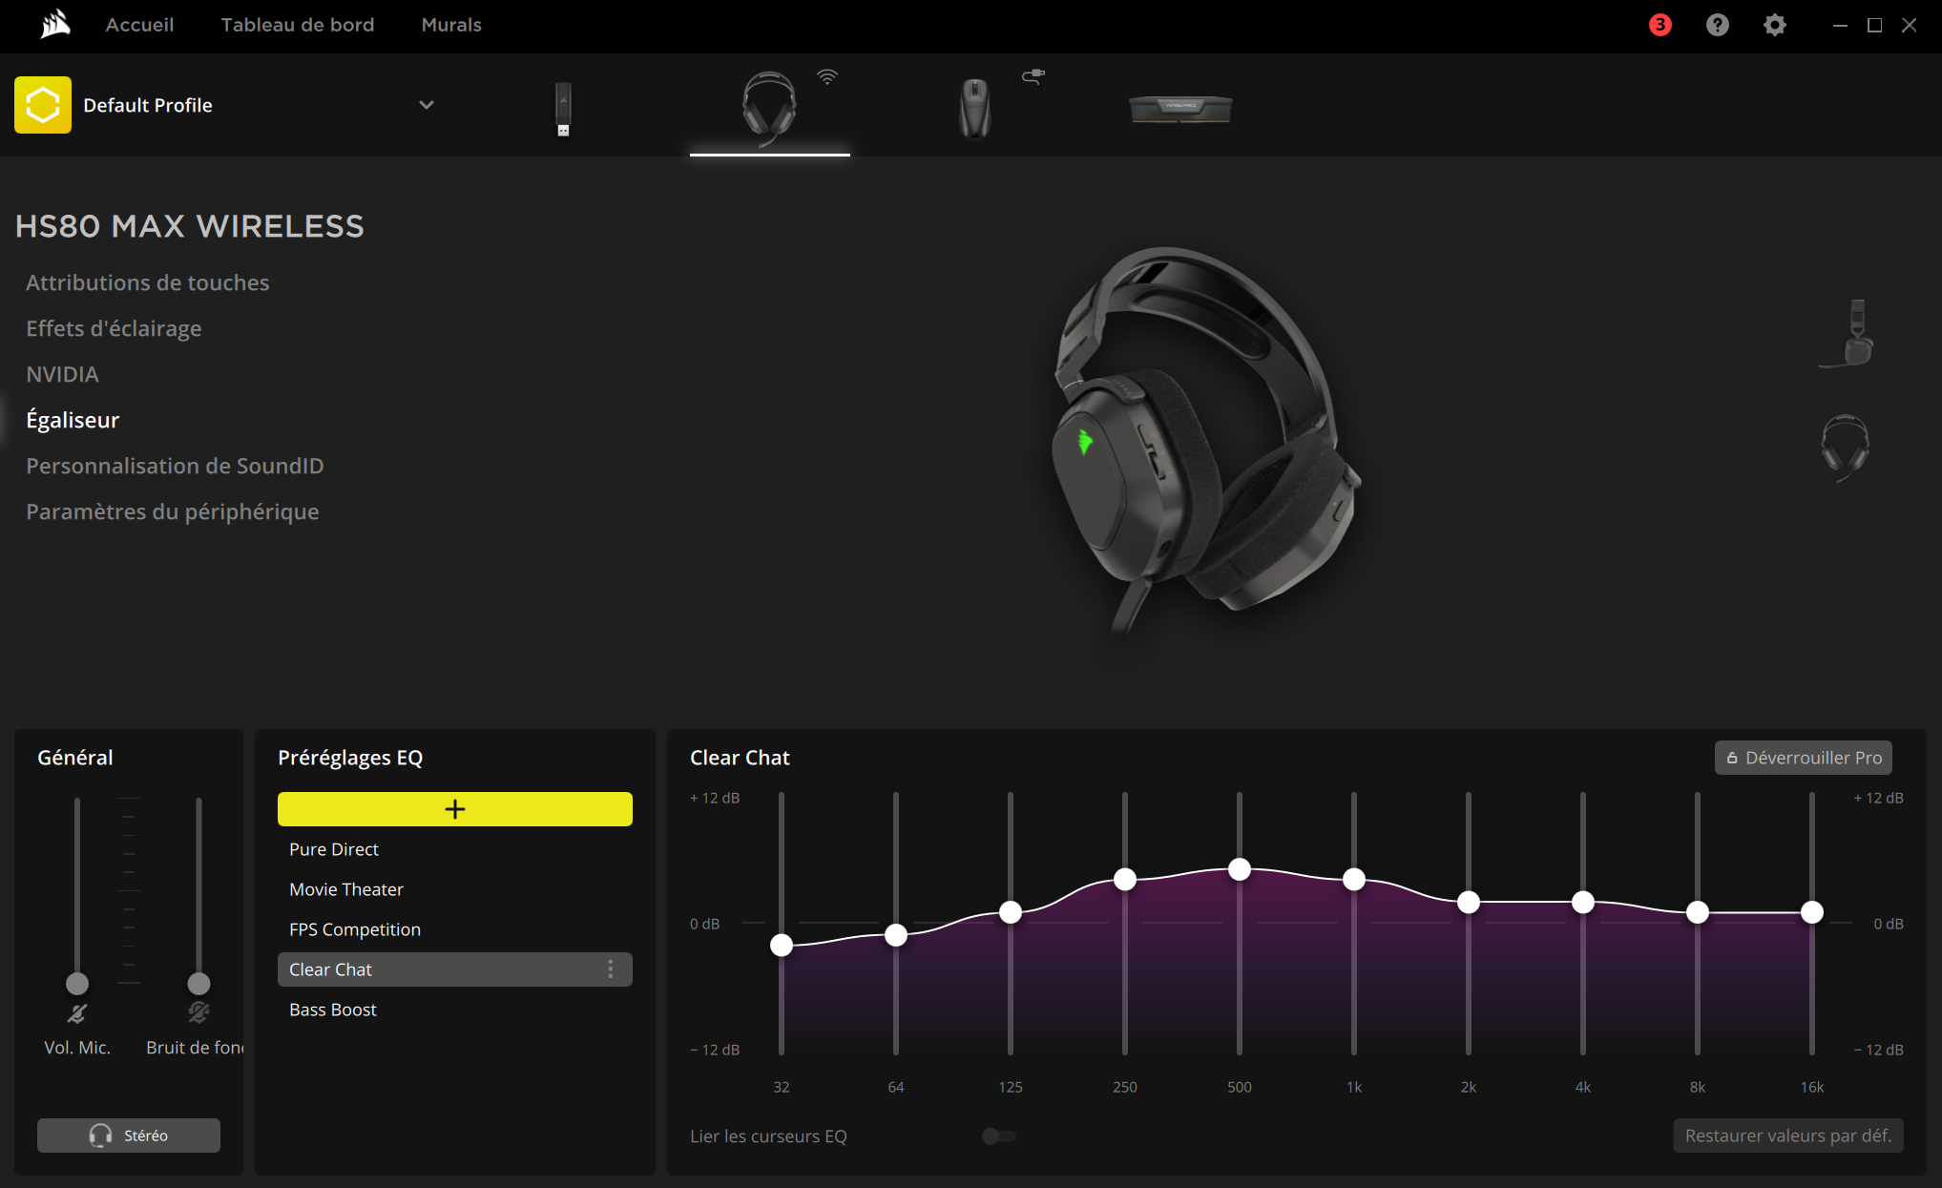Click the 16k EQ slider handle

1812,912
